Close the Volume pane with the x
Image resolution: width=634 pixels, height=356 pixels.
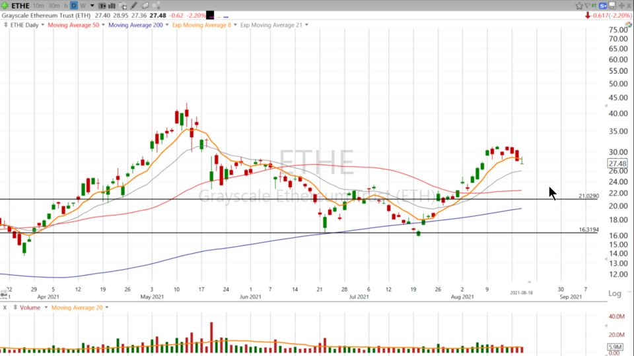tap(4, 307)
